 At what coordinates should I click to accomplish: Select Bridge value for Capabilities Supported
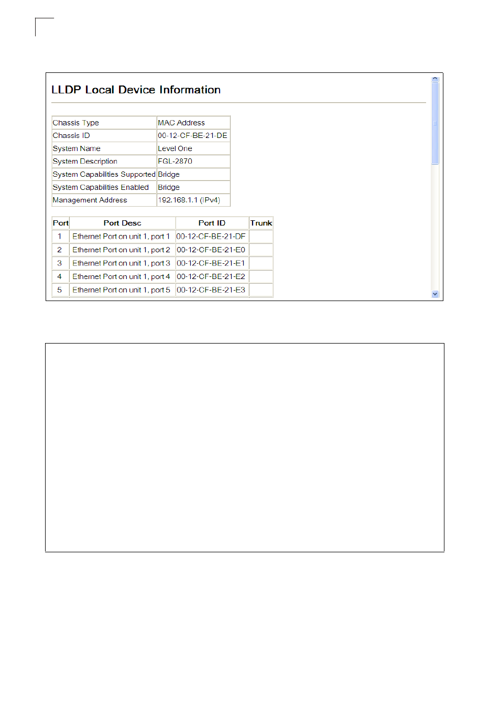pyautogui.click(x=169, y=174)
